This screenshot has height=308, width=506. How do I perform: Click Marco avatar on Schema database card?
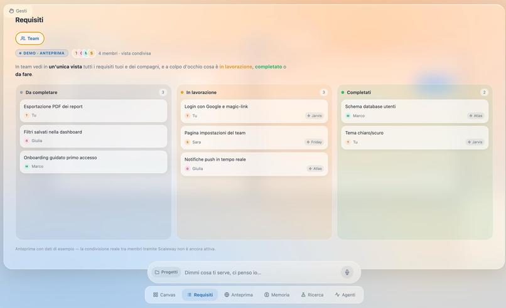[348, 116]
